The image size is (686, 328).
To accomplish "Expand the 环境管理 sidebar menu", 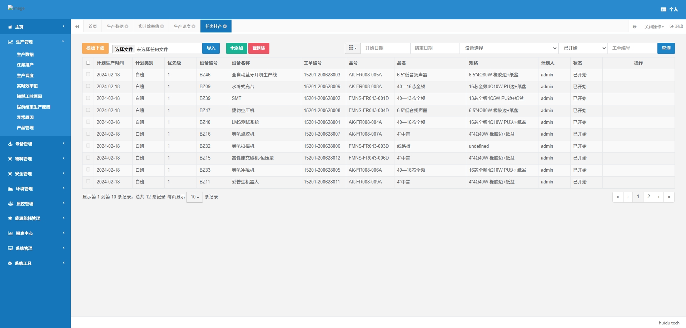I will tap(35, 189).
